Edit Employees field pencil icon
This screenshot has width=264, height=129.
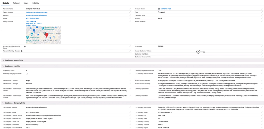(262, 46)
